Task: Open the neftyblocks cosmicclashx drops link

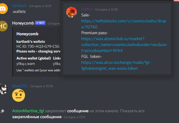Action: click(x=124, y=24)
